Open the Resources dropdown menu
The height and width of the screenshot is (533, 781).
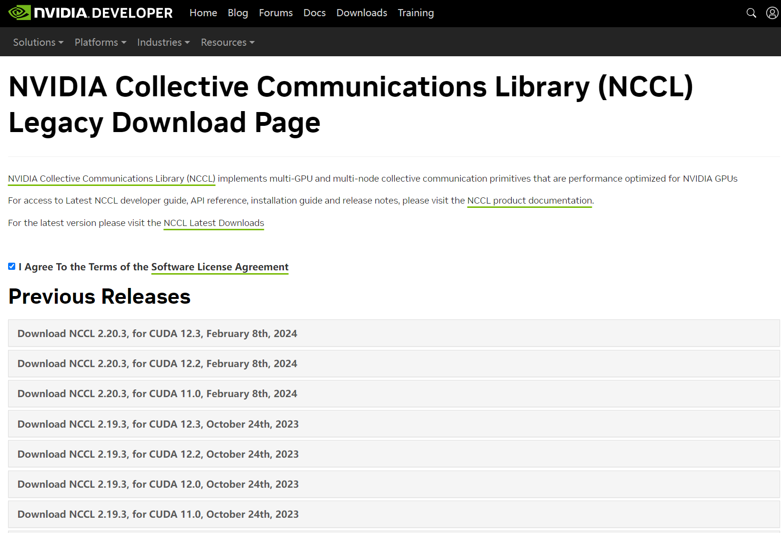pos(228,42)
